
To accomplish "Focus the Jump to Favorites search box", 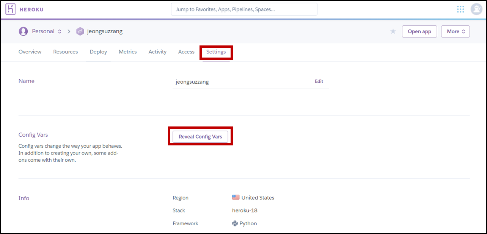I will pos(244,9).
